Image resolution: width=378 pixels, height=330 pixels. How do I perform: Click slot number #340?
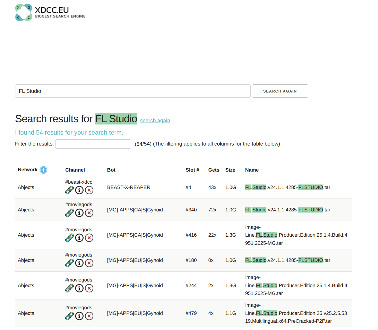191,210
